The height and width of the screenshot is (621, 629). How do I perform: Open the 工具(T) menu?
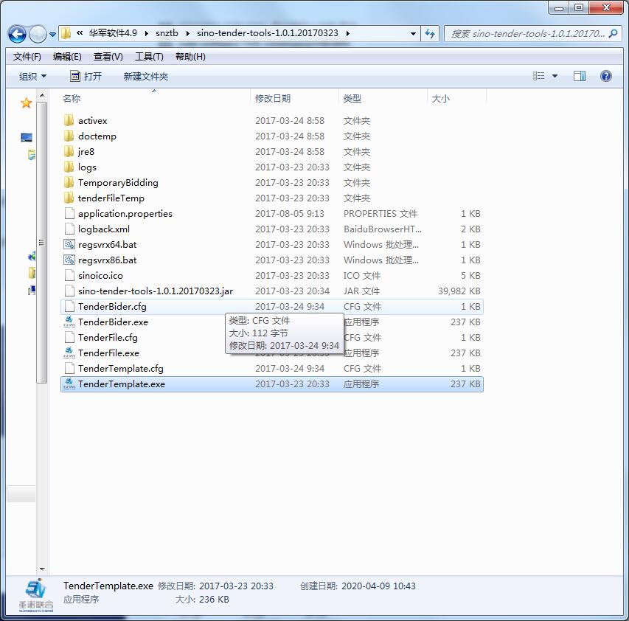149,57
